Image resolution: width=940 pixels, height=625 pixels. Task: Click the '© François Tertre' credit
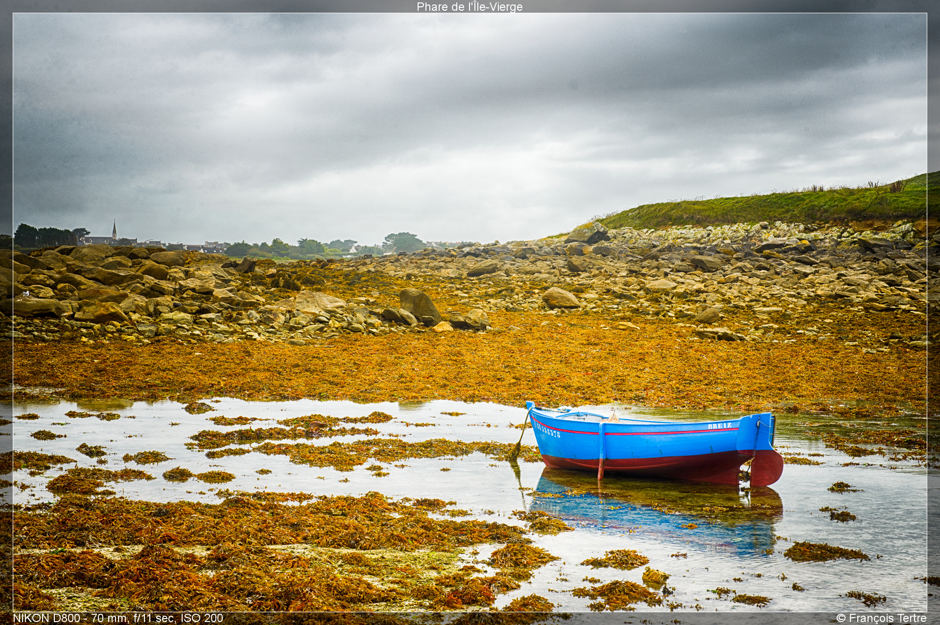coord(881,618)
